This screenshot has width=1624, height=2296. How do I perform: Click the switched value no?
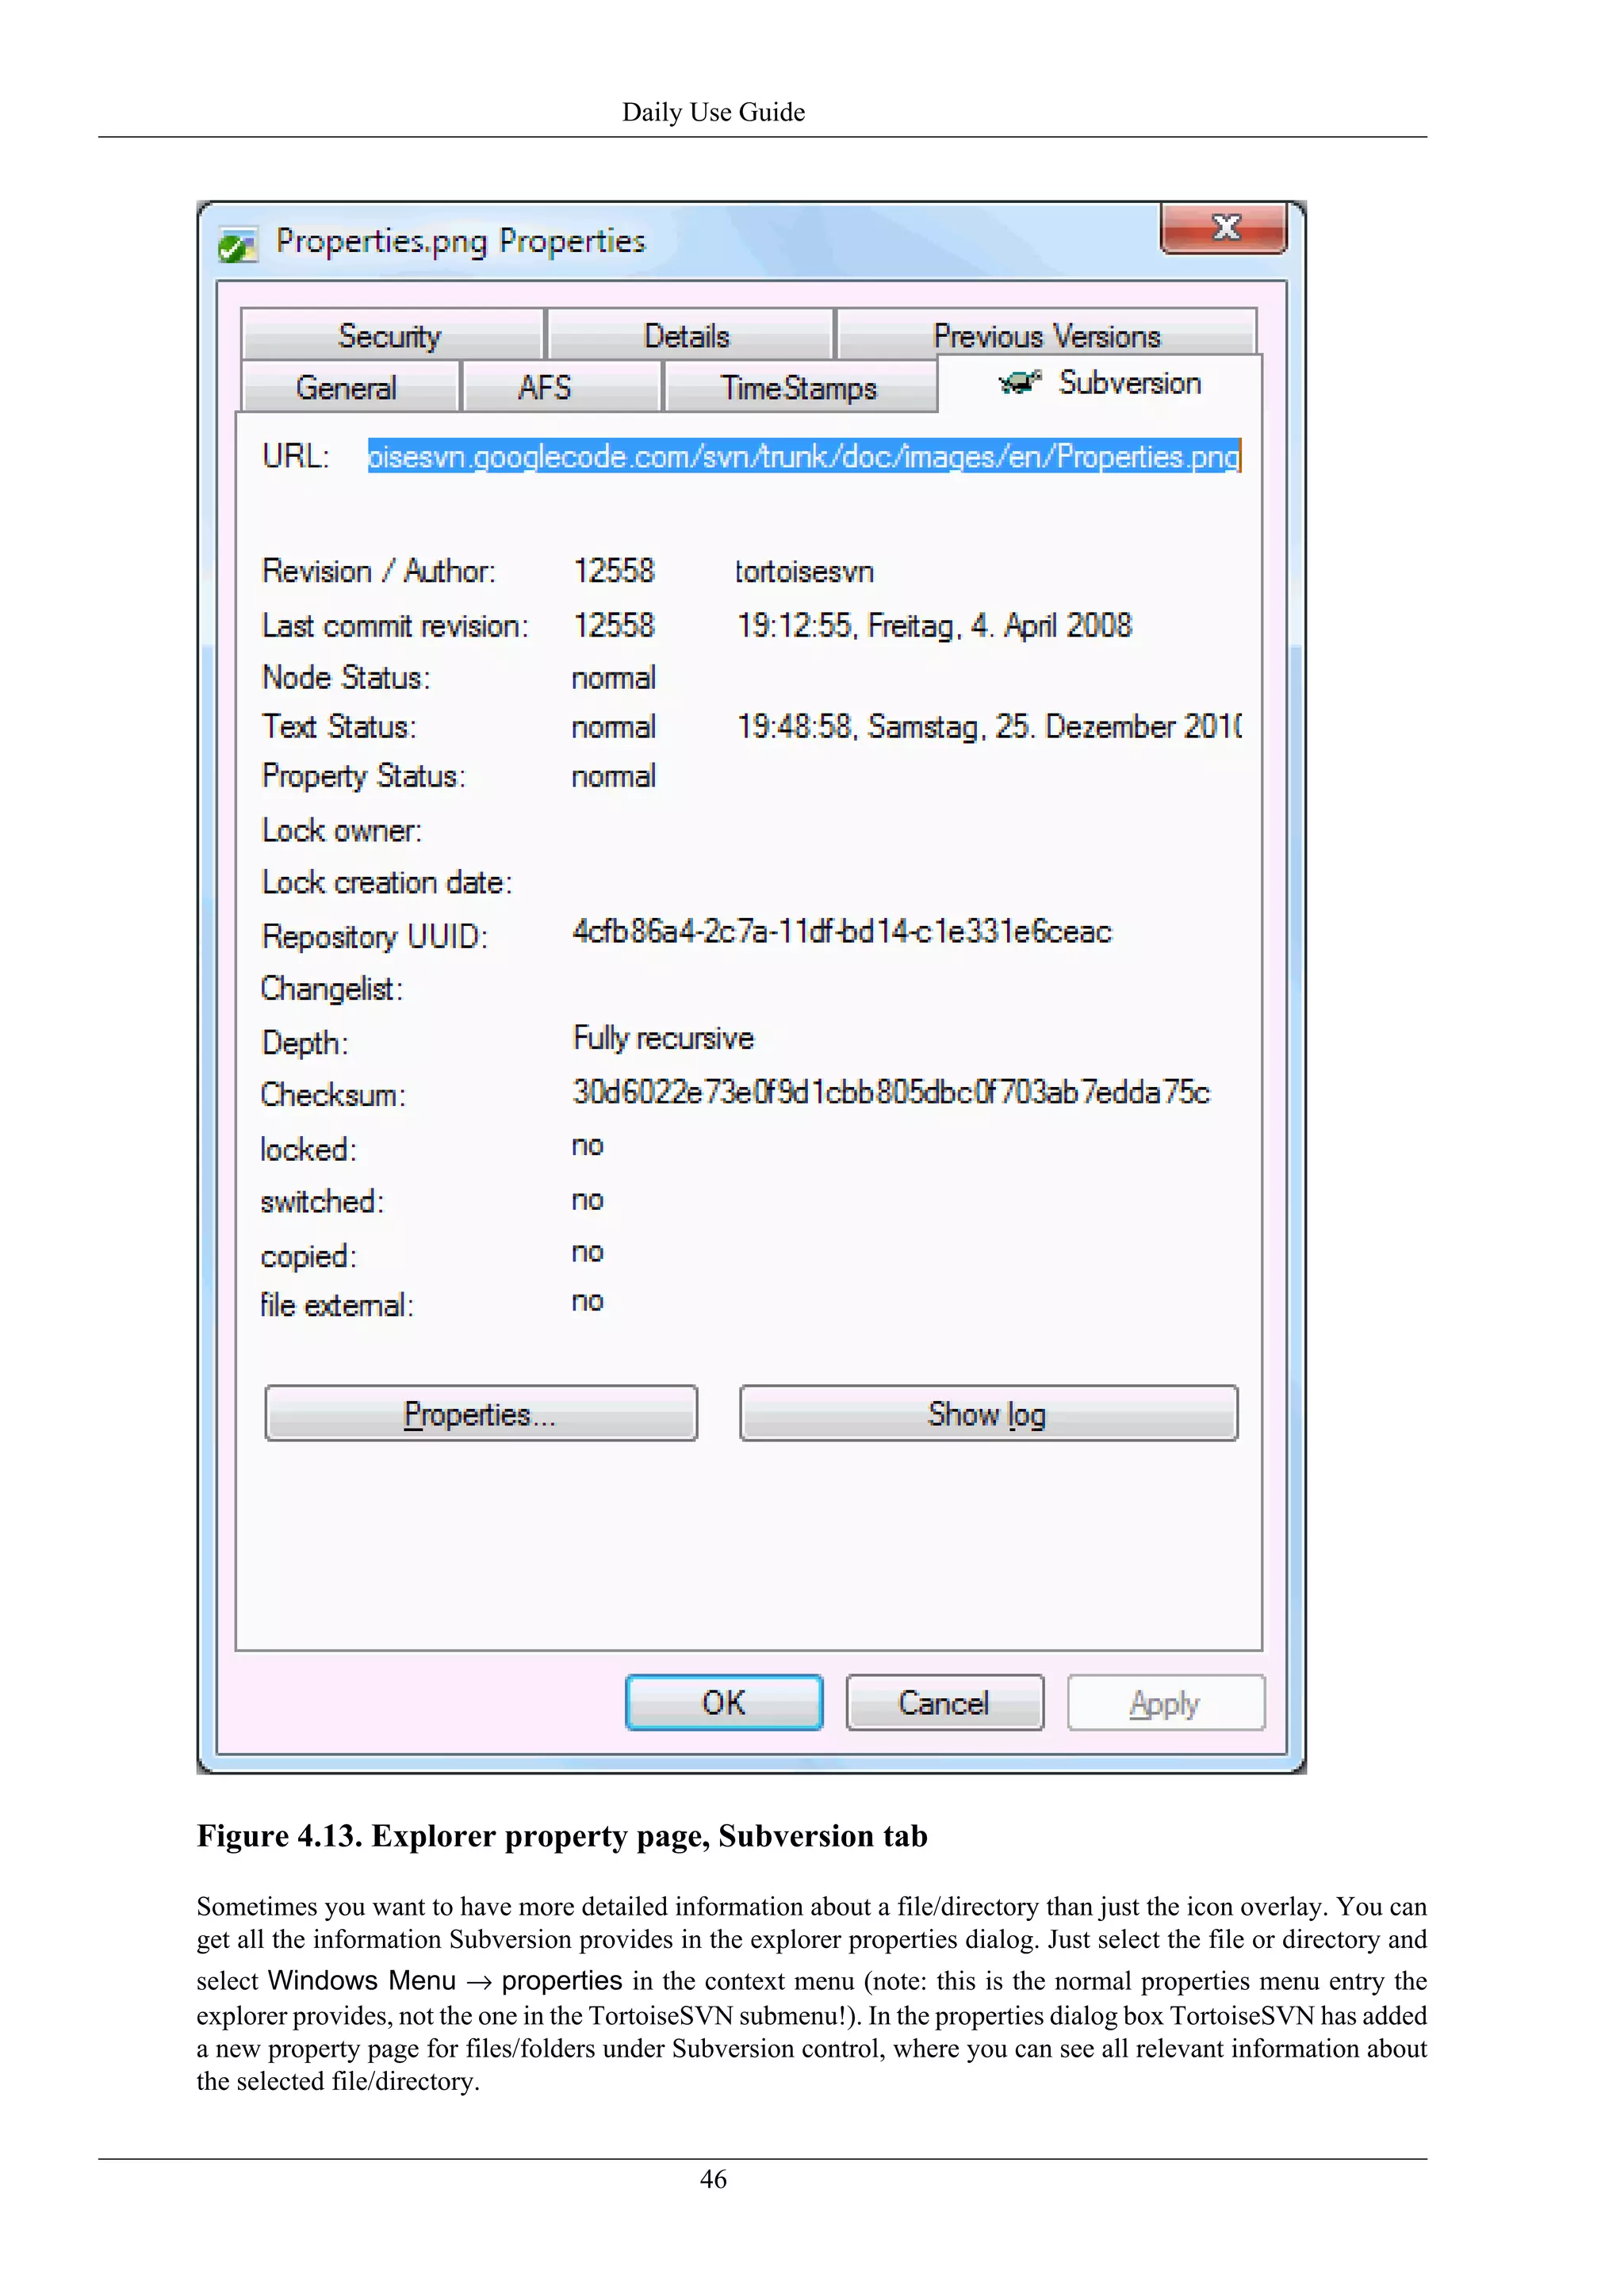(588, 1200)
